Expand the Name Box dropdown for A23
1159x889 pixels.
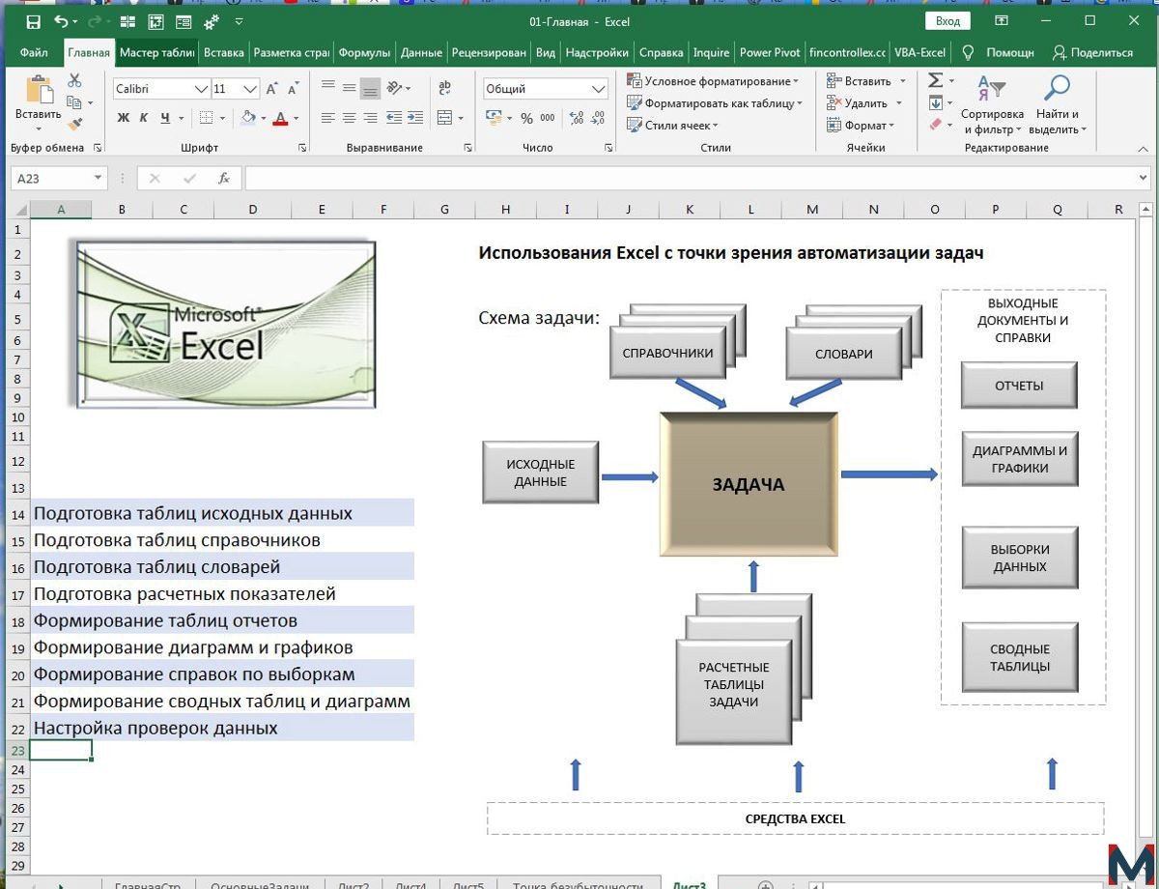click(98, 179)
